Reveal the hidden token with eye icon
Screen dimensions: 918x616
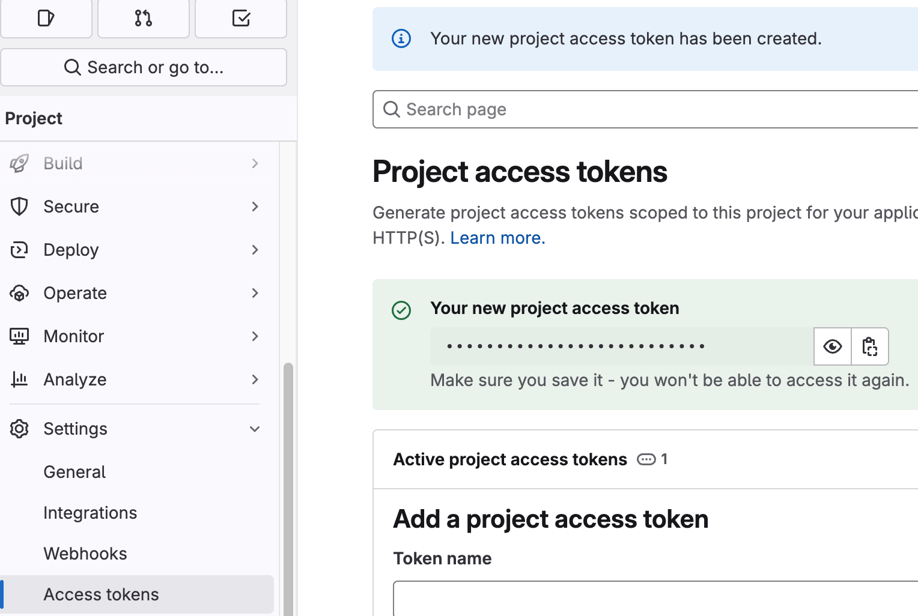(833, 346)
